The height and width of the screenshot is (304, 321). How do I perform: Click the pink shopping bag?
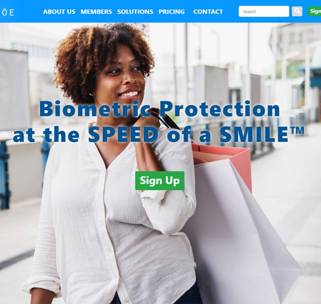click(222, 162)
